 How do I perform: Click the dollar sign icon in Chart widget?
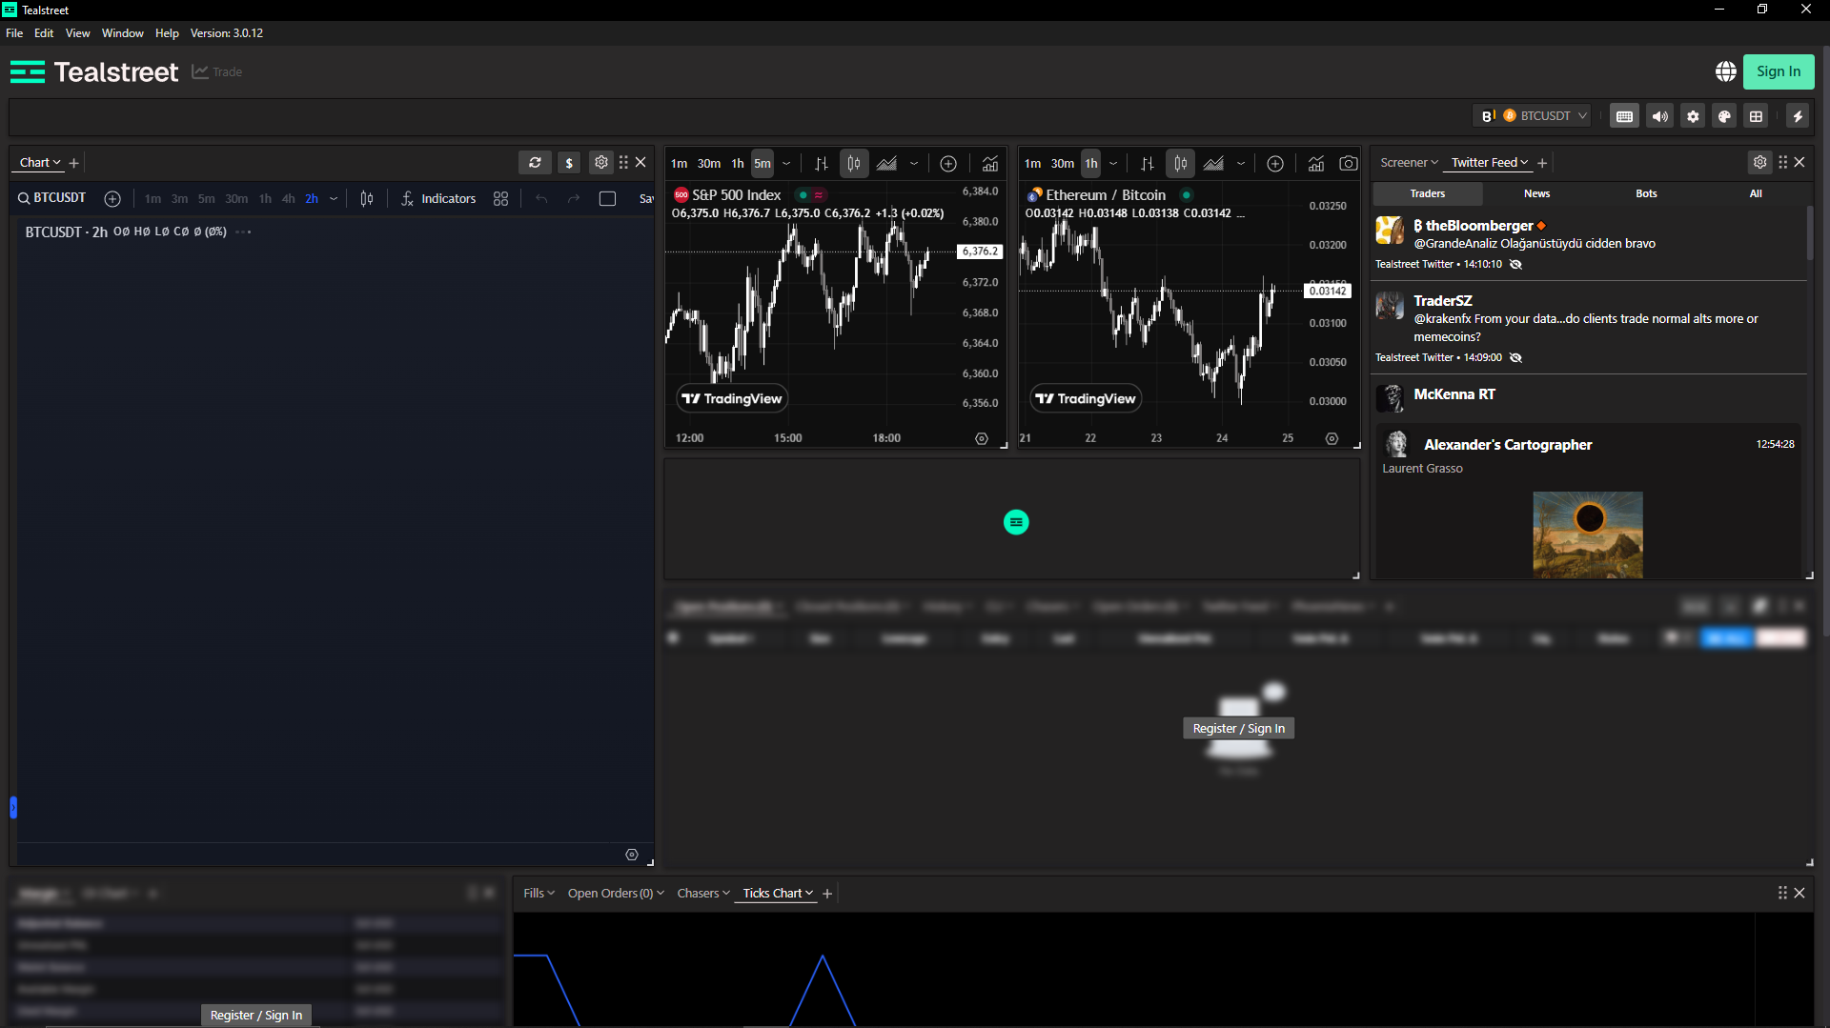(569, 163)
